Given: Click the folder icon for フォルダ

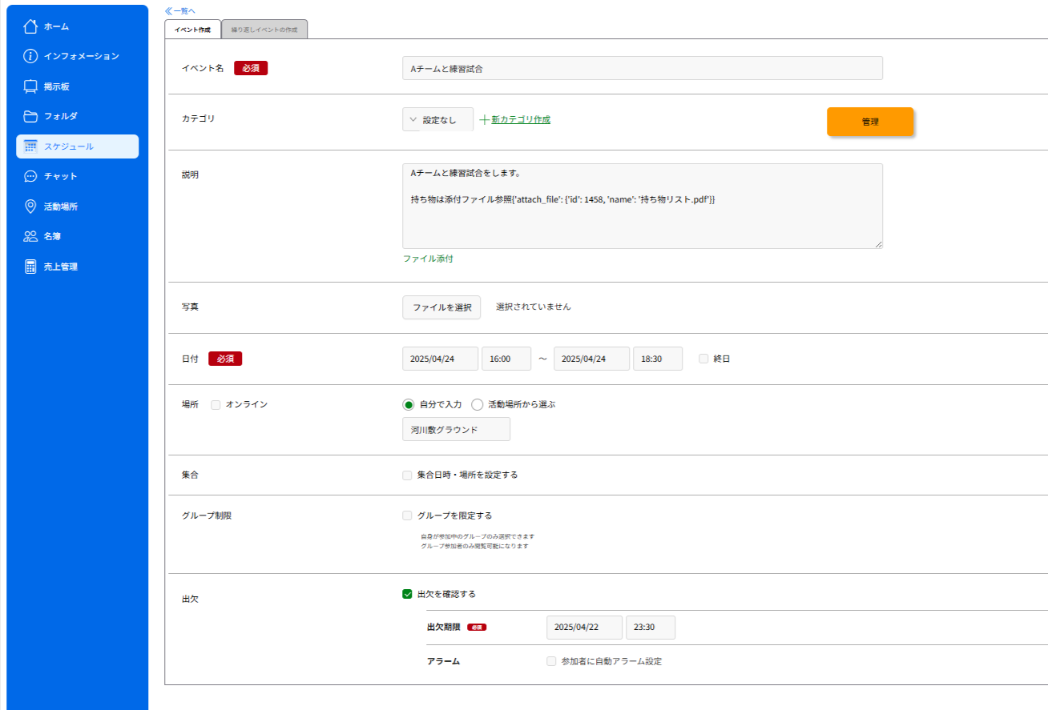Looking at the screenshot, I should pyautogui.click(x=30, y=116).
